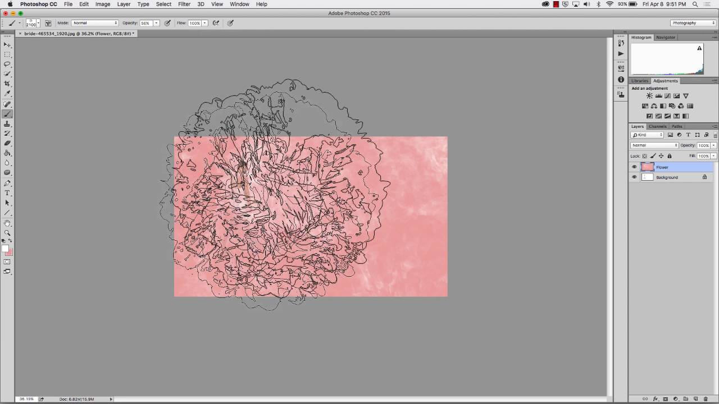Image resolution: width=719 pixels, height=404 pixels.
Task: Select the History Brush tool
Action: tap(7, 134)
